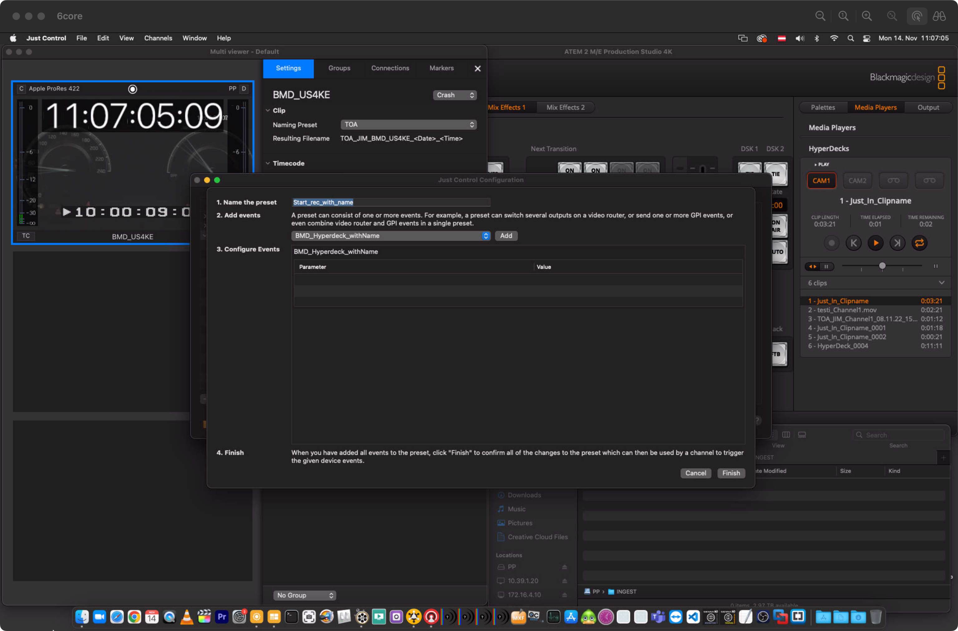Select the jog pause mode toggle

[826, 267]
